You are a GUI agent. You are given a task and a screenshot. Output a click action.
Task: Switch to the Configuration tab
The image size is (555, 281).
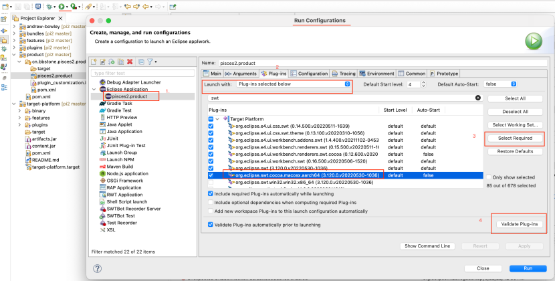(x=310, y=74)
